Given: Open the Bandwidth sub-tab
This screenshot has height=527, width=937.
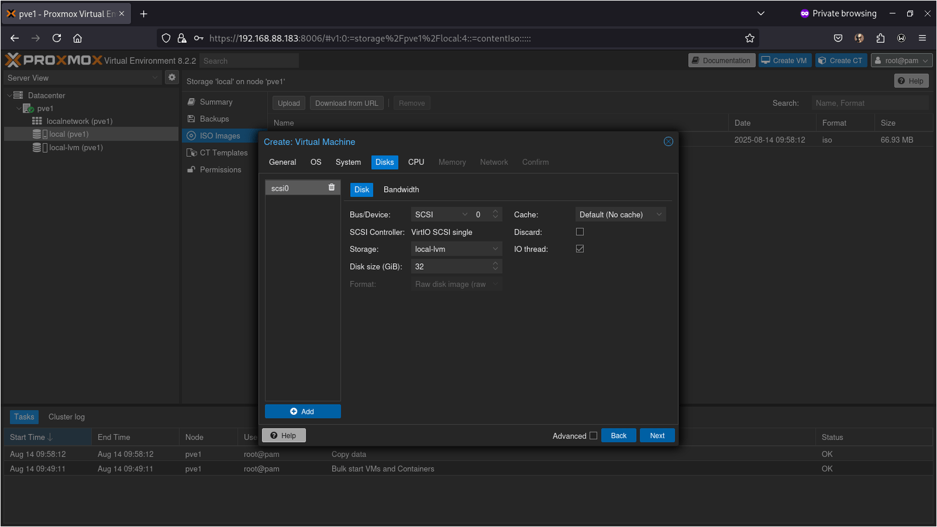Looking at the screenshot, I should pyautogui.click(x=401, y=190).
